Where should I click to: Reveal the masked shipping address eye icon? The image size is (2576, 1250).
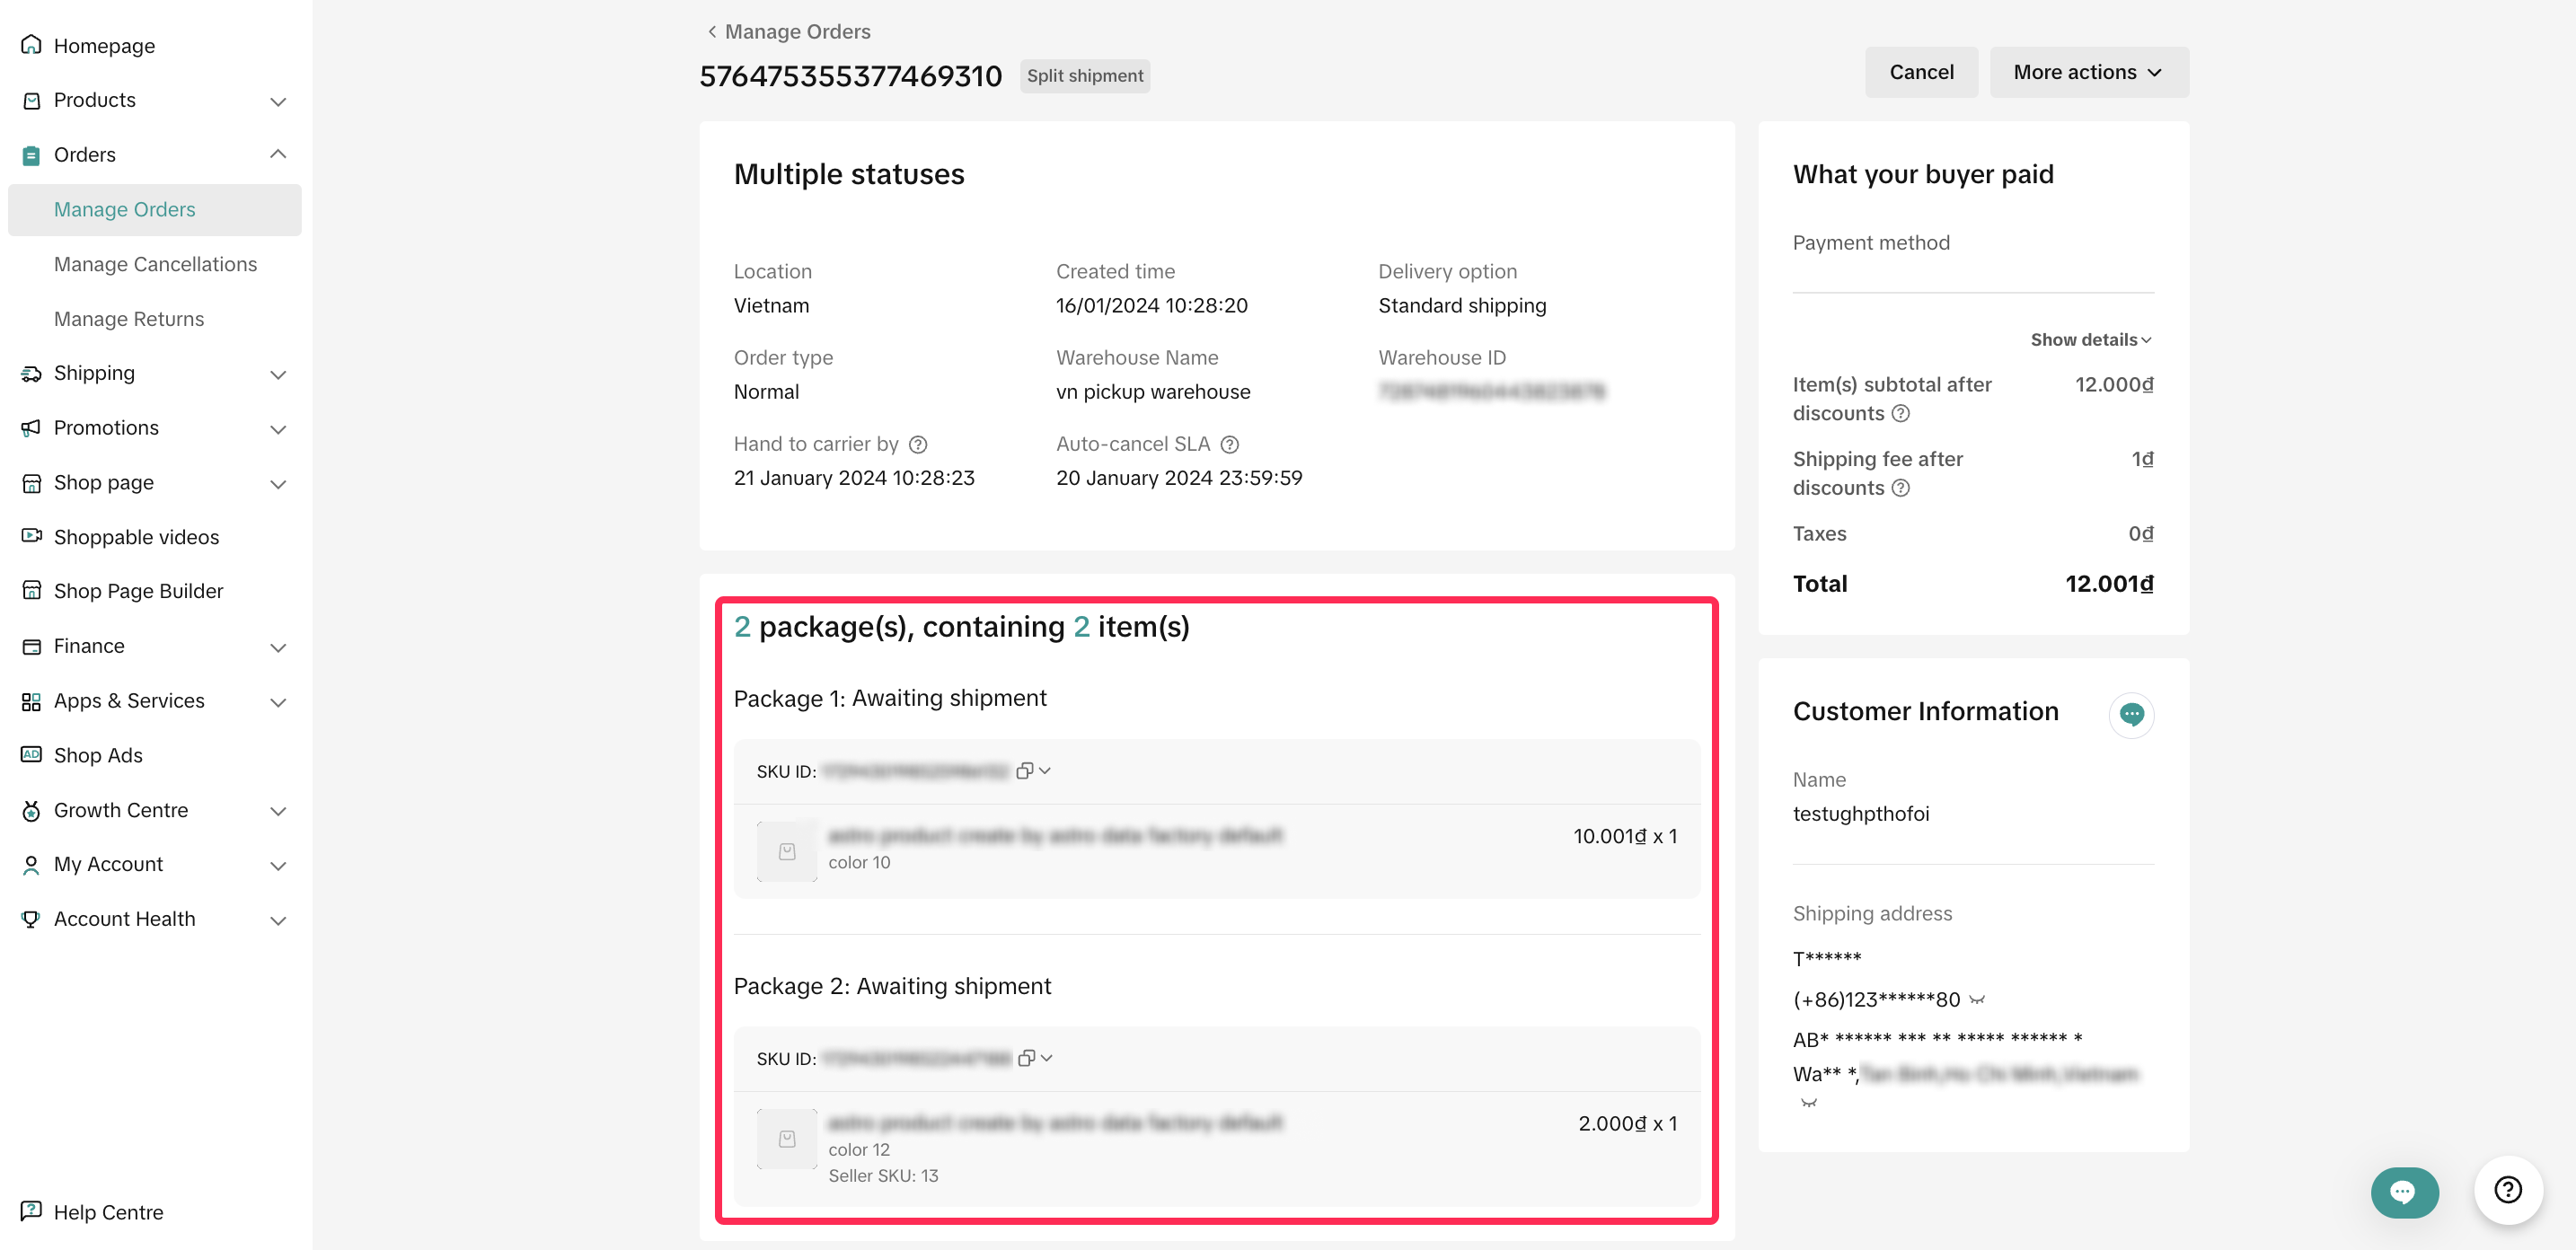click(1808, 1103)
